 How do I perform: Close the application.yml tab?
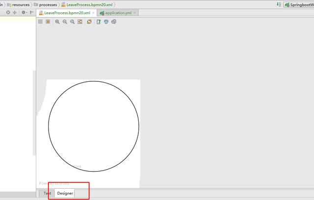coord(134,13)
